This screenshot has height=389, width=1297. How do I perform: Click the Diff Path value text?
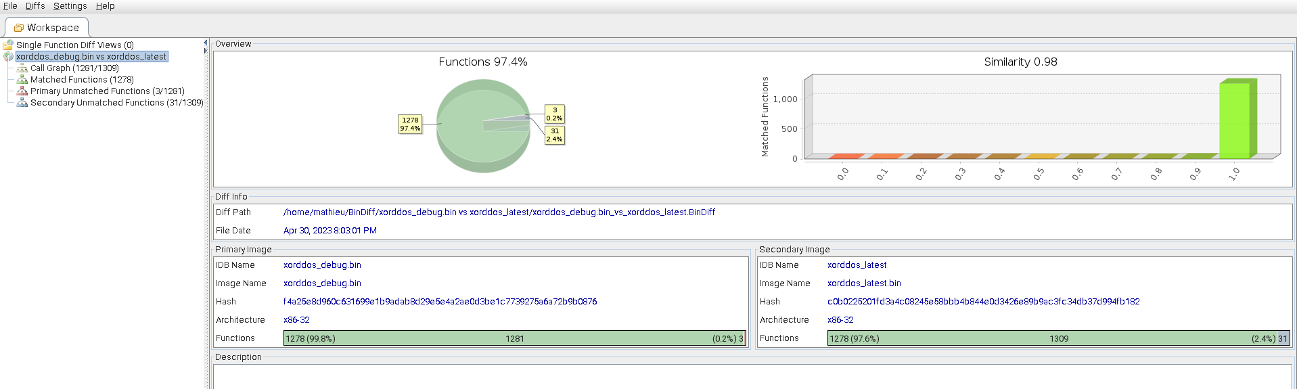click(x=499, y=212)
